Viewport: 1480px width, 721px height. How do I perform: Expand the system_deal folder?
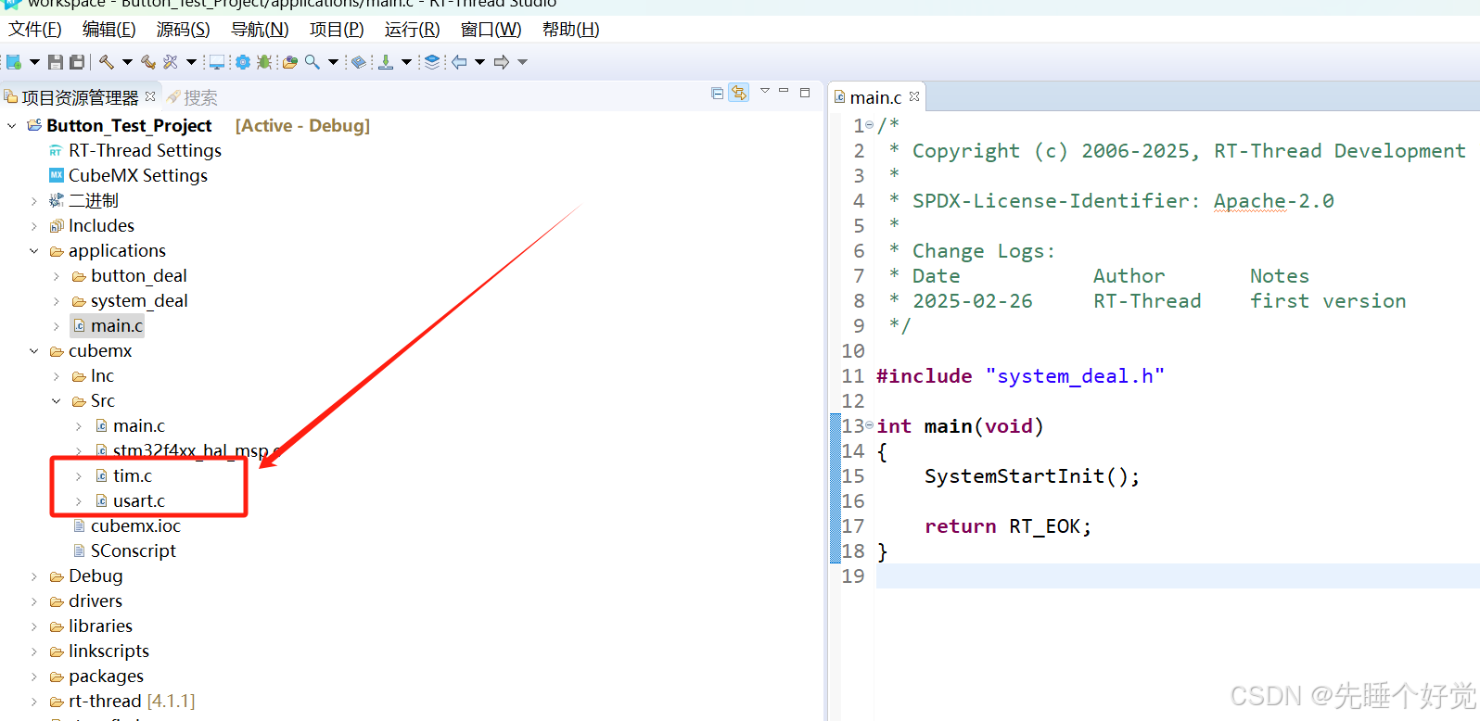coord(57,300)
